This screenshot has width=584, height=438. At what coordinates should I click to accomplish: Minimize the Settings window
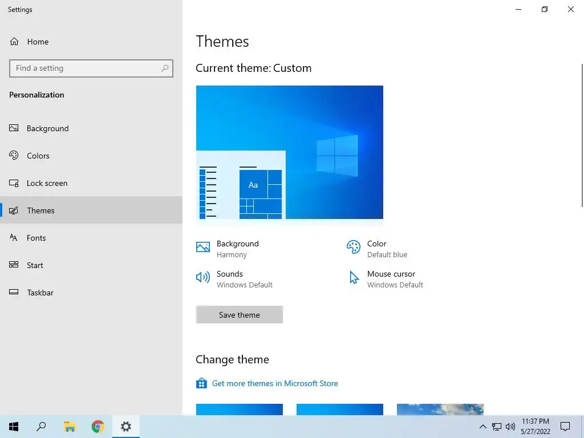coord(518,9)
